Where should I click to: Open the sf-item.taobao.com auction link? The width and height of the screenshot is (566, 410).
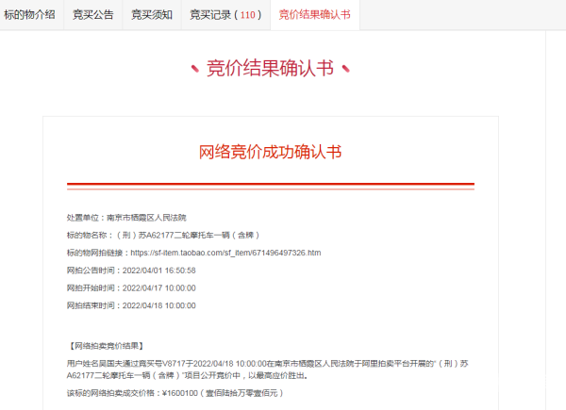pyautogui.click(x=225, y=254)
